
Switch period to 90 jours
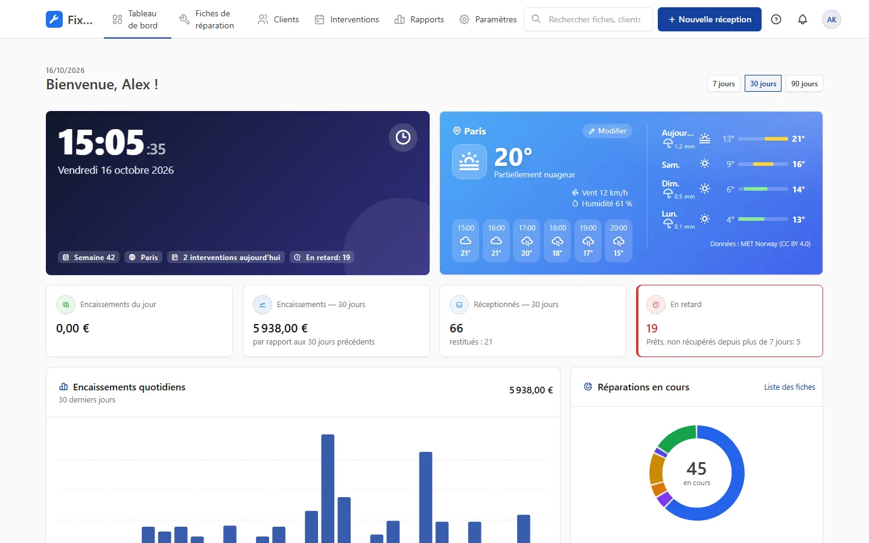click(804, 84)
